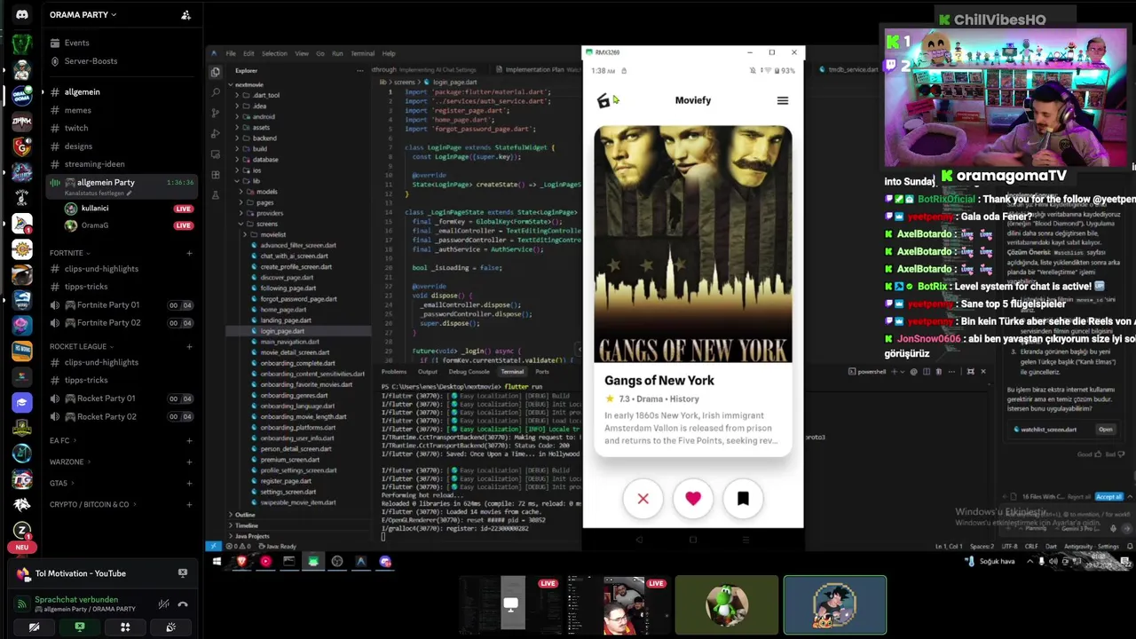Open Source Control in activity bar
Image resolution: width=1136 pixels, height=639 pixels.
click(x=216, y=113)
